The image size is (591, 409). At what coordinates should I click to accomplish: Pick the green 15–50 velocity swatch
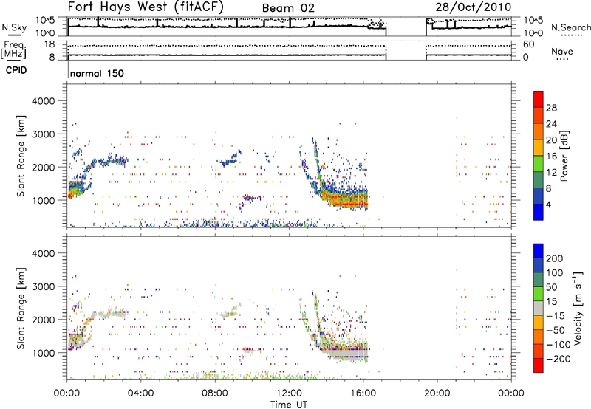pyautogui.click(x=539, y=294)
